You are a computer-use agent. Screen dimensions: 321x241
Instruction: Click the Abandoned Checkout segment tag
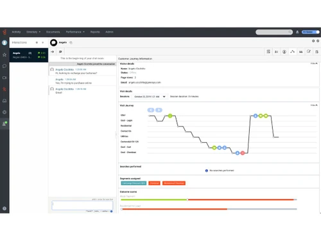click(174, 183)
